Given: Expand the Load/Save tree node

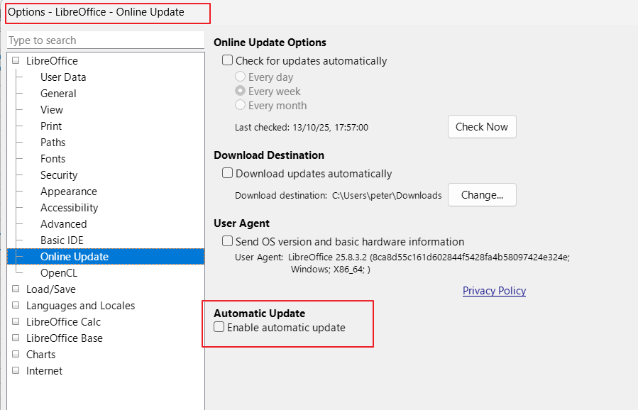Looking at the screenshot, I should tap(16, 289).
